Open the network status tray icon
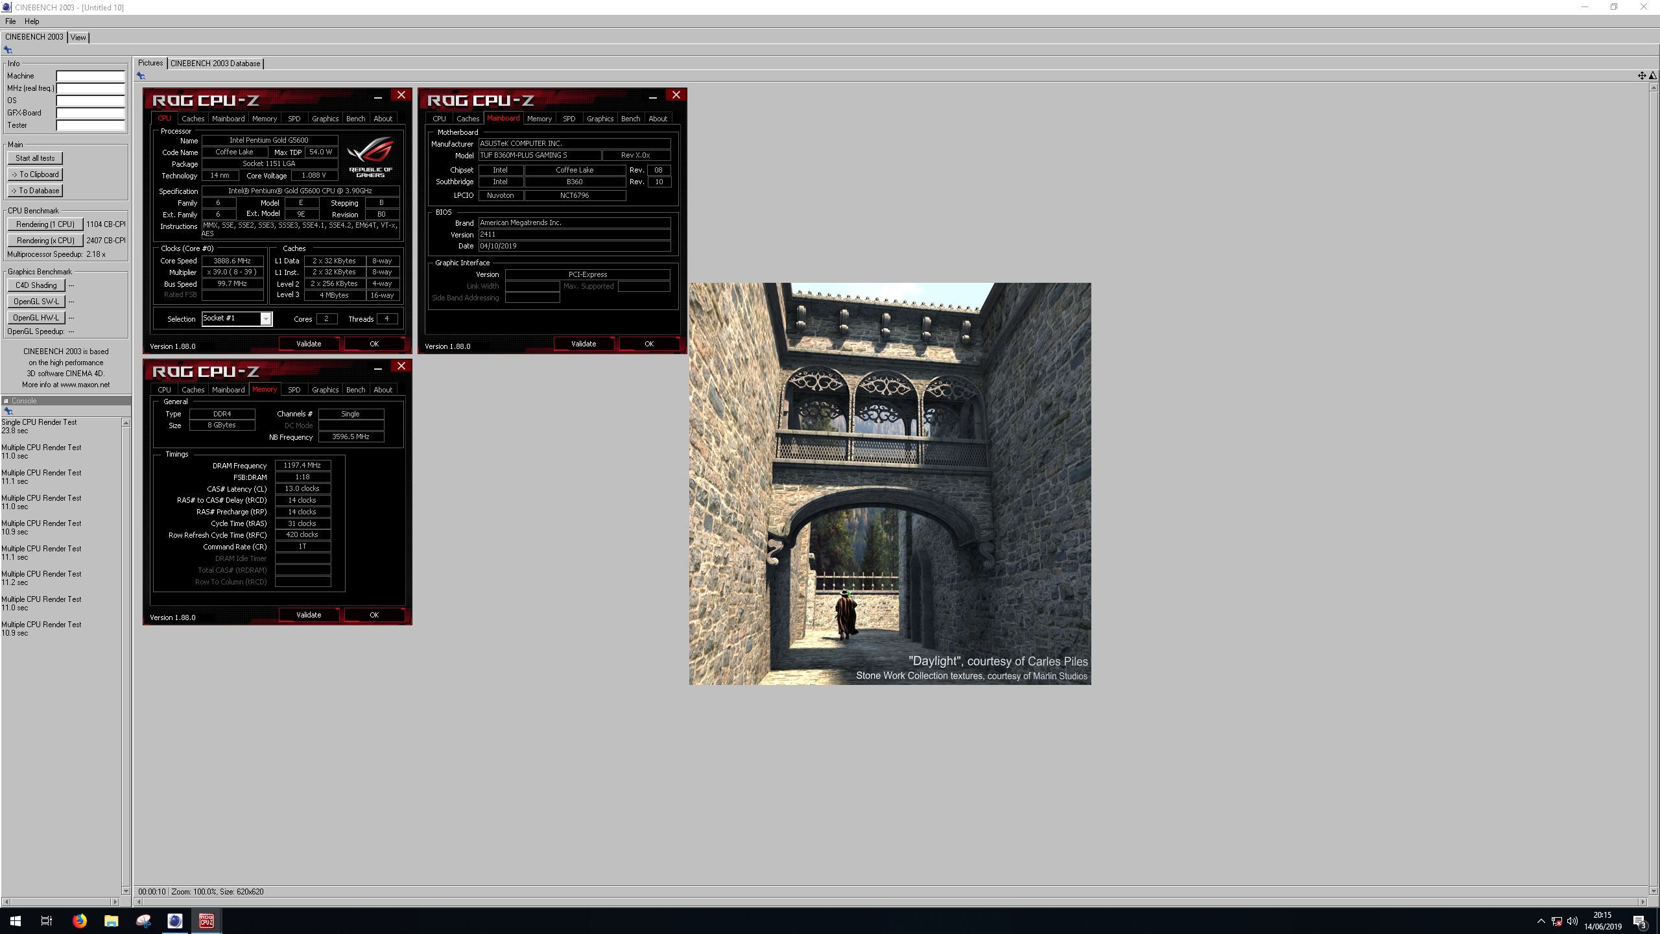This screenshot has width=1660, height=934. click(x=1557, y=921)
